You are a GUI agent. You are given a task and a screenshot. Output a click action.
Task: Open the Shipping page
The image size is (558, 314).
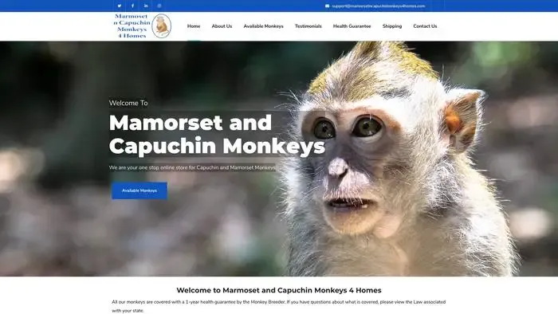coord(392,26)
